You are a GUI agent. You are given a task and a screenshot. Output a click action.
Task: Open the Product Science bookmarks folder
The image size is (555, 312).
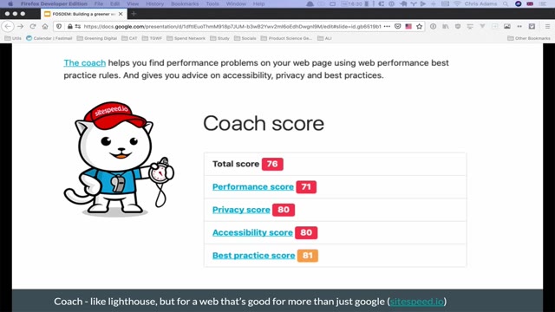tap(287, 38)
